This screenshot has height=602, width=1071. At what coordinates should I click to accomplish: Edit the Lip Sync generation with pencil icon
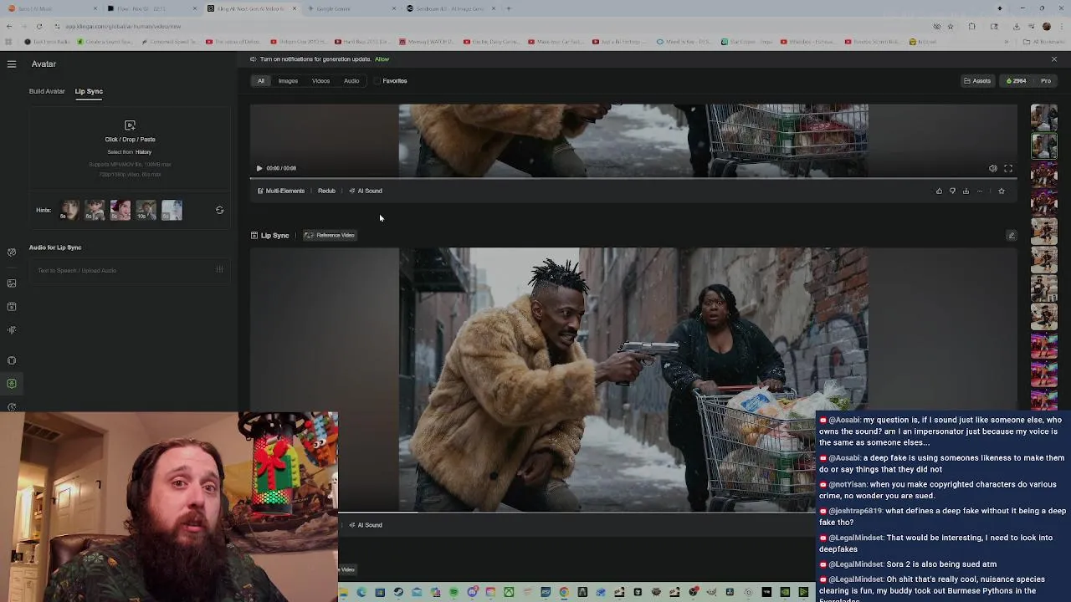coord(1011,235)
